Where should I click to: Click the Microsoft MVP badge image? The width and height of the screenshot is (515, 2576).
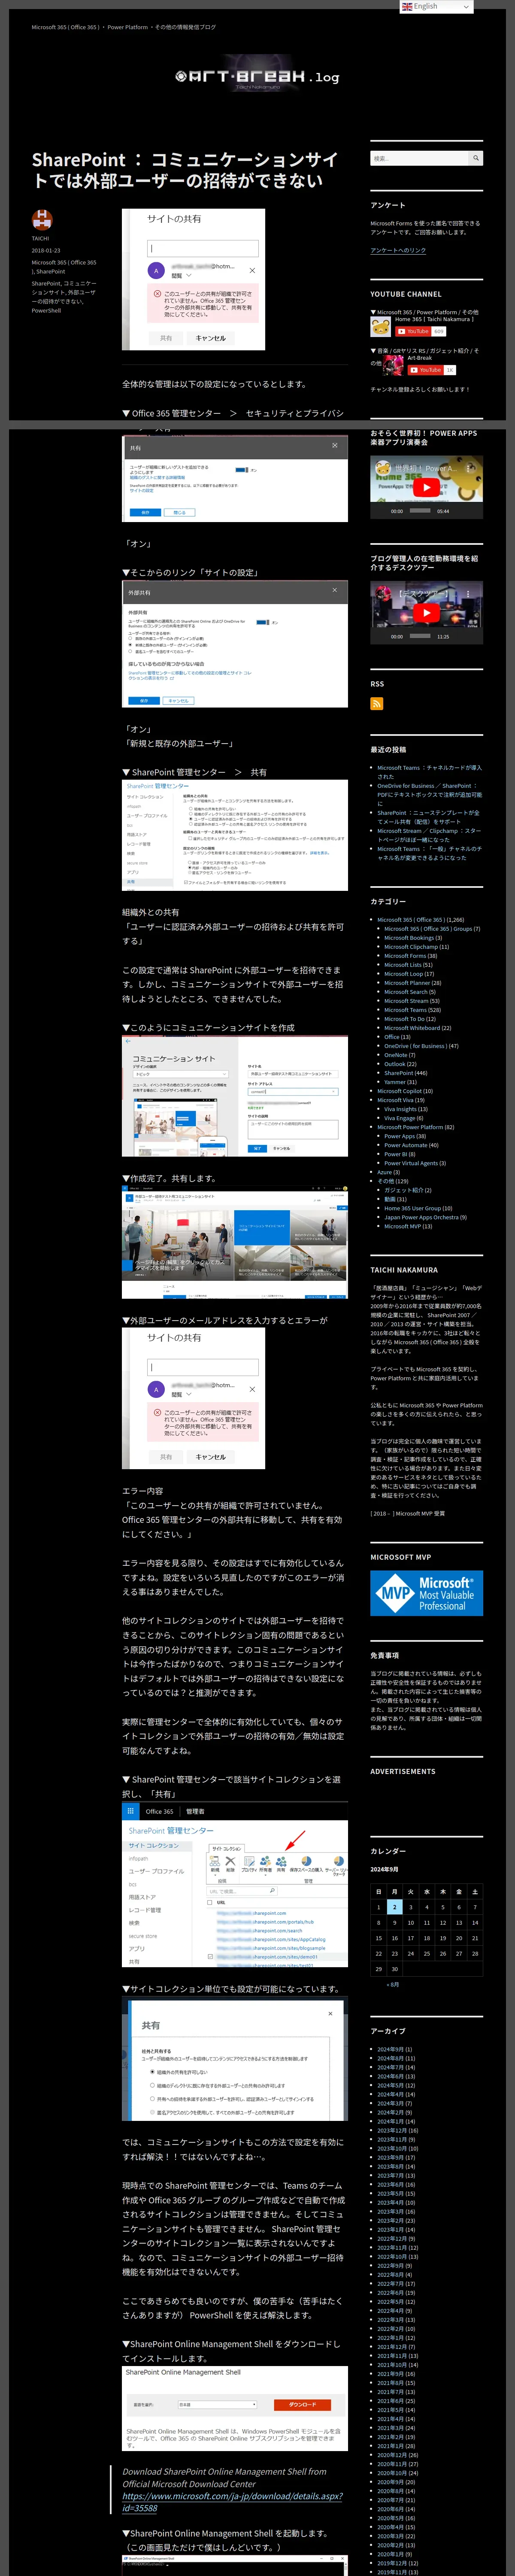click(426, 1592)
